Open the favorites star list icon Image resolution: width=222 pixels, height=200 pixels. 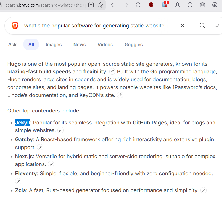178,5
